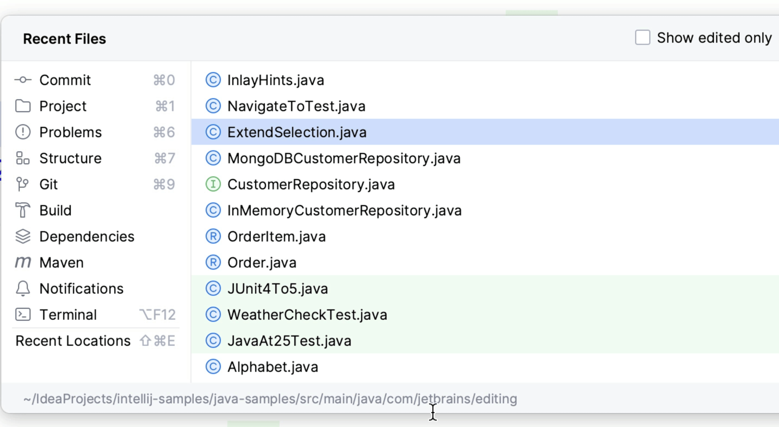
Task: Enable the Show edited only checkbox
Action: pos(642,38)
